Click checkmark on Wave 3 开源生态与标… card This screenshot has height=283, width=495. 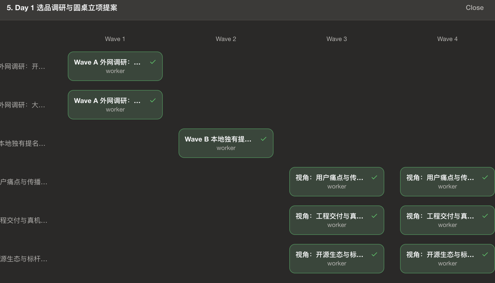(374, 254)
